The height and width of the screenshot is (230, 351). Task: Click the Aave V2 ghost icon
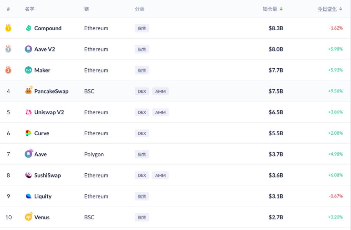click(x=28, y=49)
